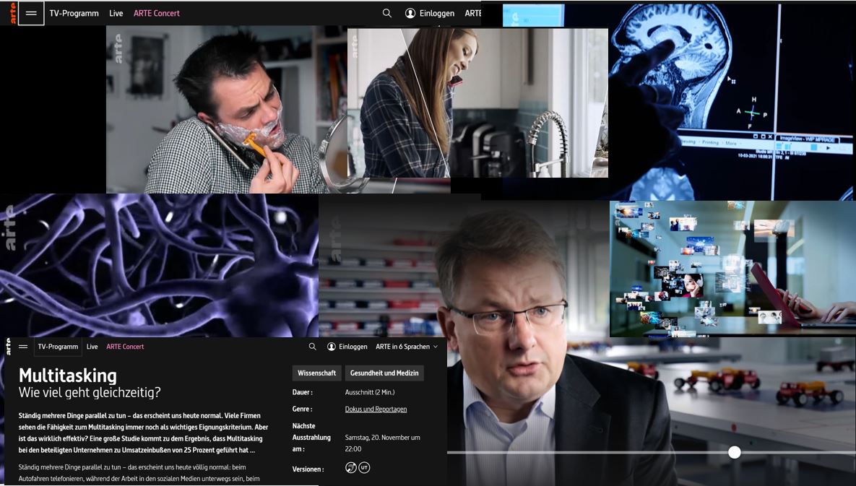The width and height of the screenshot is (856, 486).
Task: Click the 'Dauer :' label
Action: point(303,392)
